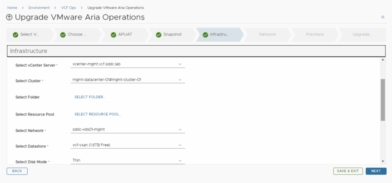Click the BACK button
392x183 pixels.
pyautogui.click(x=17, y=171)
